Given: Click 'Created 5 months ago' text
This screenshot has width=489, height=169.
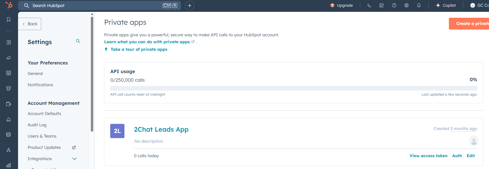Looking at the screenshot, I should coord(455,129).
